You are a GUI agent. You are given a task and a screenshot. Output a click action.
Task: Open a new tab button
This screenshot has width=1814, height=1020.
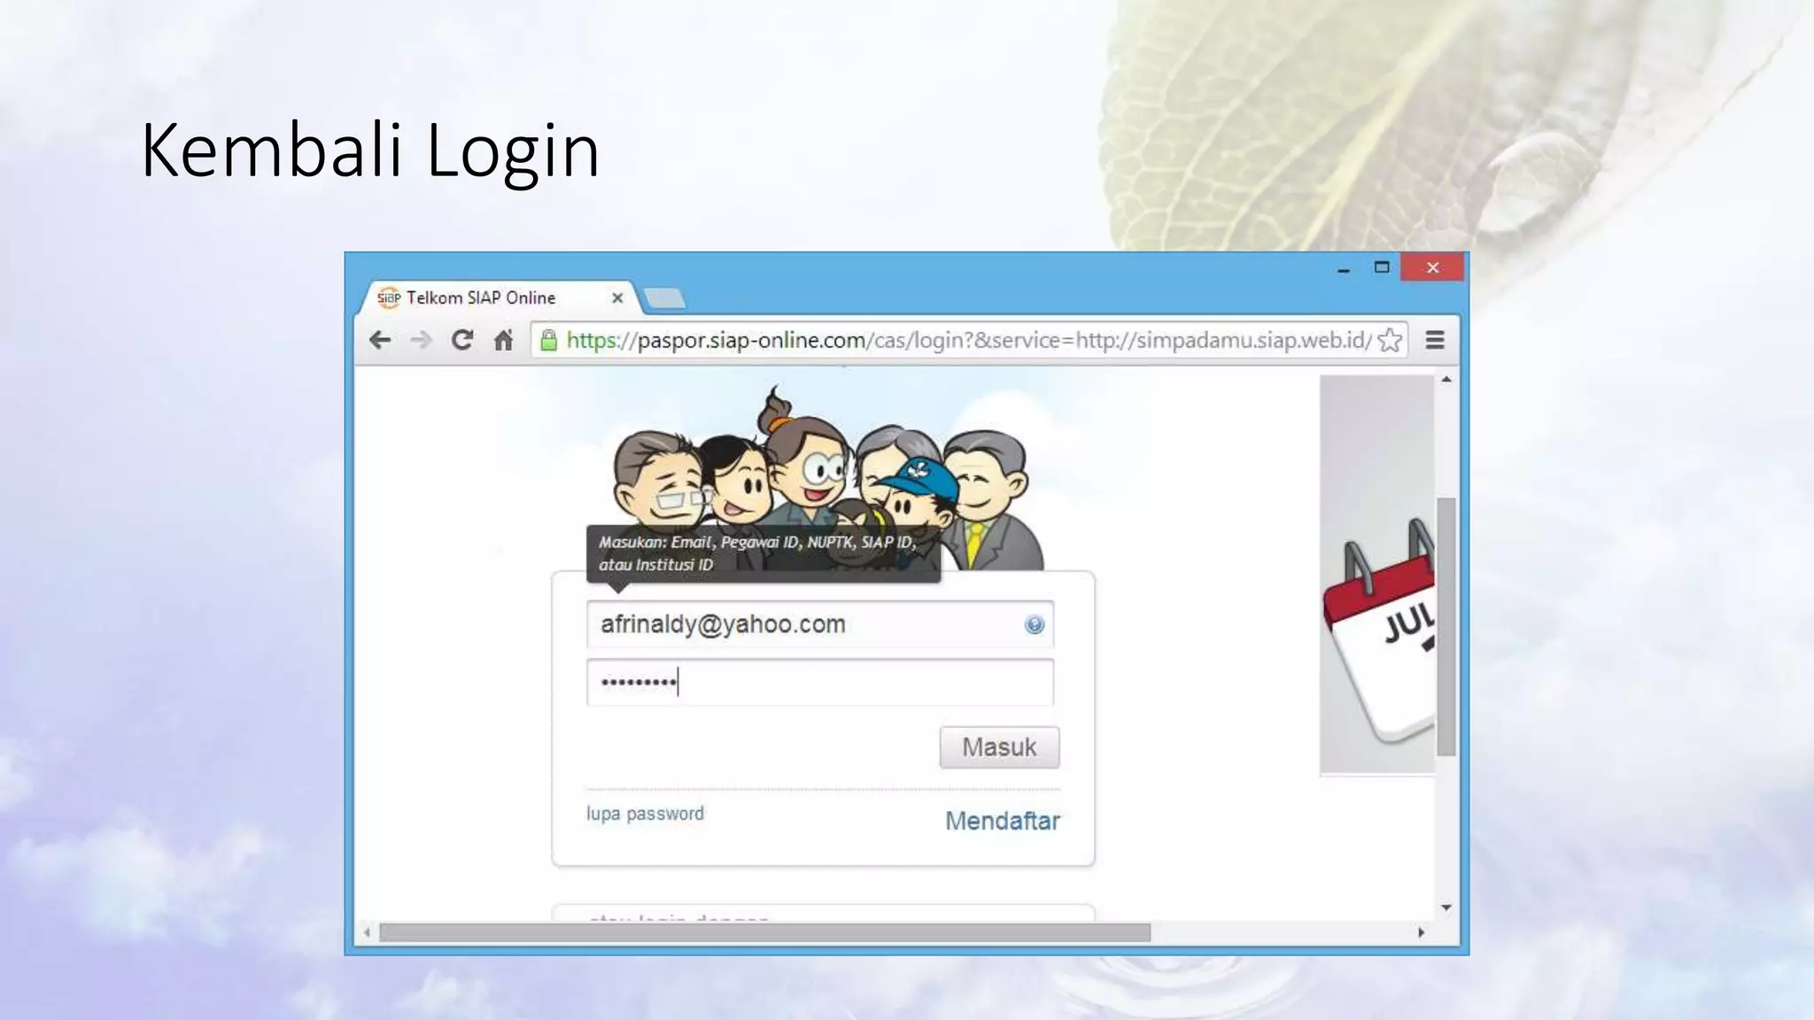(664, 298)
